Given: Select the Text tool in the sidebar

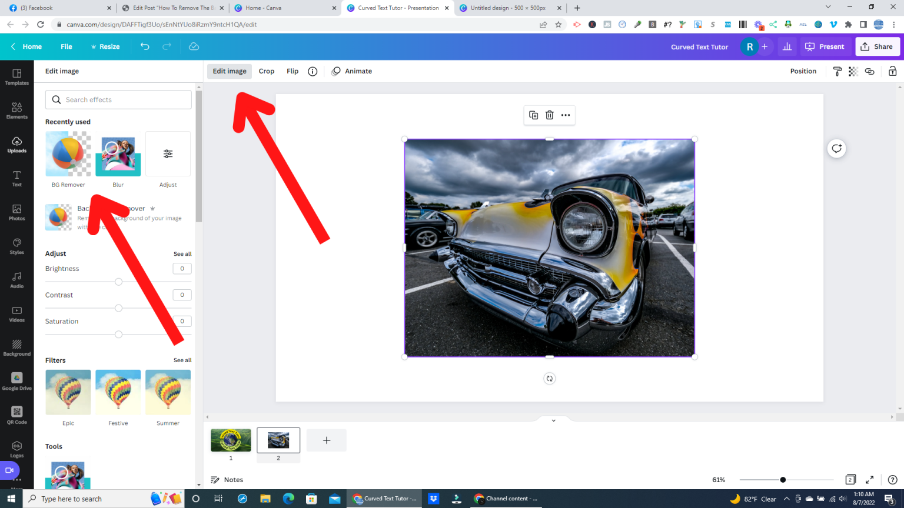Looking at the screenshot, I should (17, 178).
